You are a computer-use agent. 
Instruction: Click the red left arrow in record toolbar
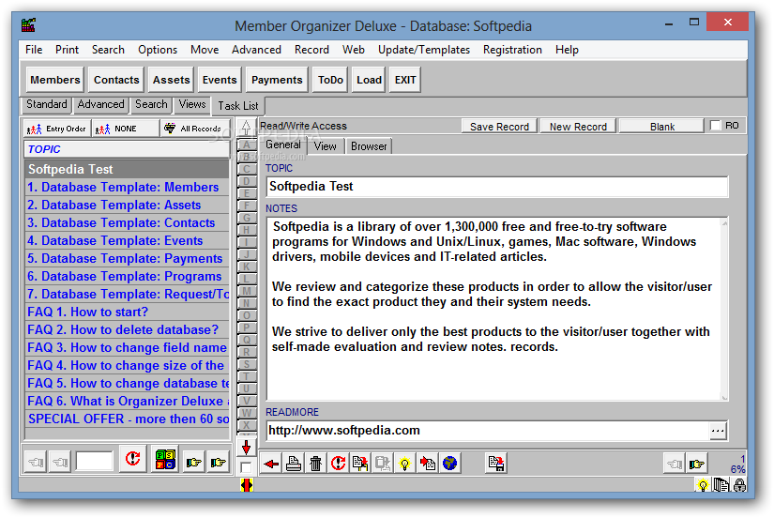(x=270, y=464)
